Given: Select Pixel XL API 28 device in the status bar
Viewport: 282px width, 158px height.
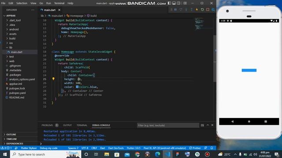Looking at the screenshot, I should click(x=164, y=148).
